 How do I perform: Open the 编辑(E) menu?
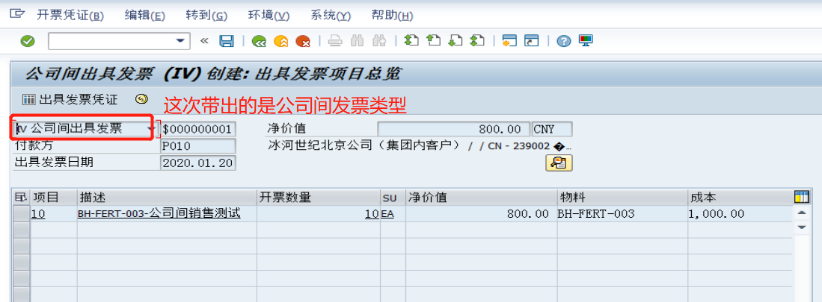[144, 16]
